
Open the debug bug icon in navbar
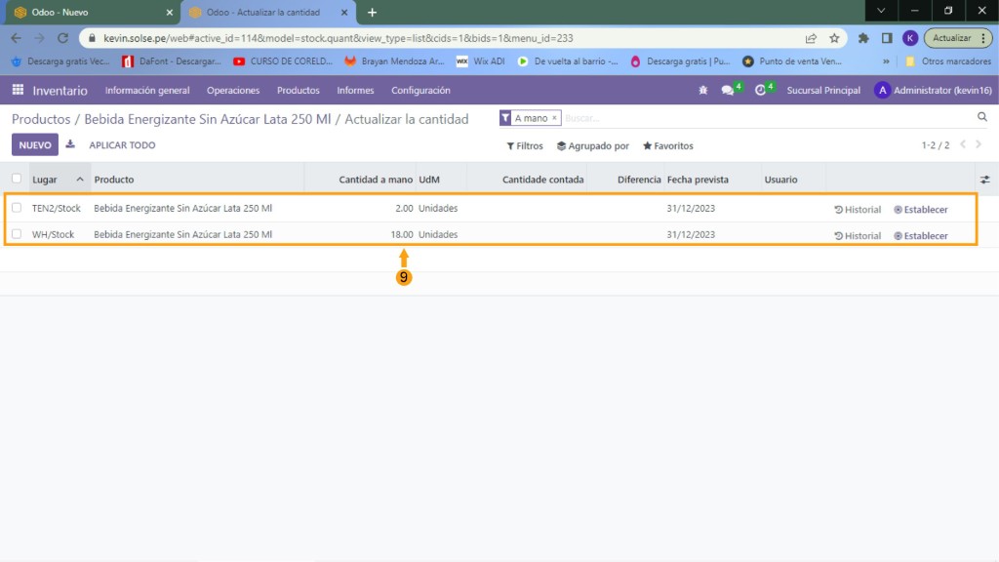coord(703,91)
